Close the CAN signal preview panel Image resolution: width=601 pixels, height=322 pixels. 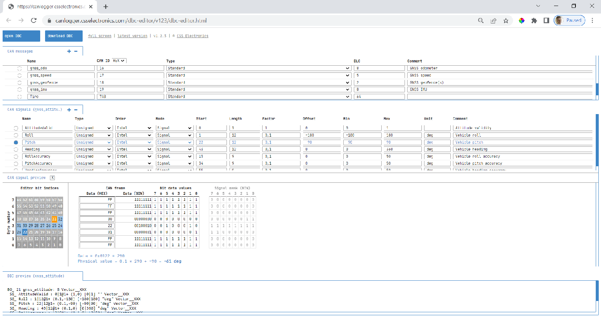click(x=53, y=178)
